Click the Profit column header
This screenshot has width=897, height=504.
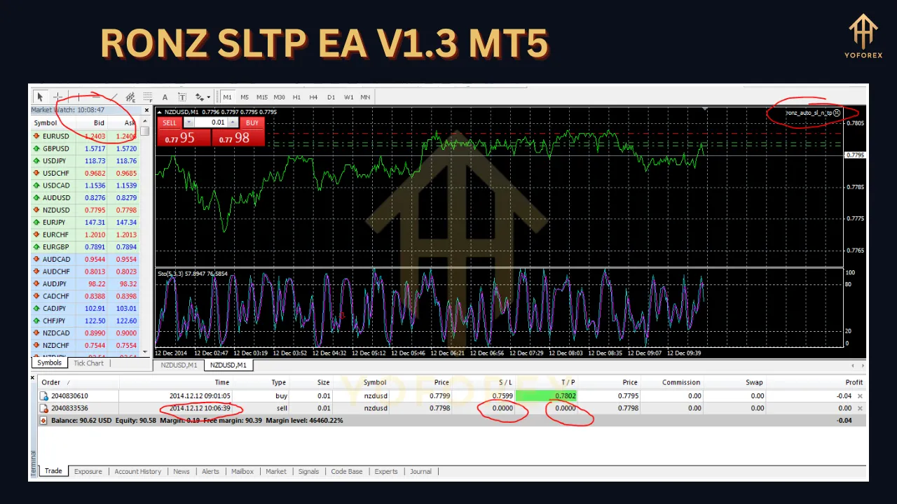coord(854,382)
